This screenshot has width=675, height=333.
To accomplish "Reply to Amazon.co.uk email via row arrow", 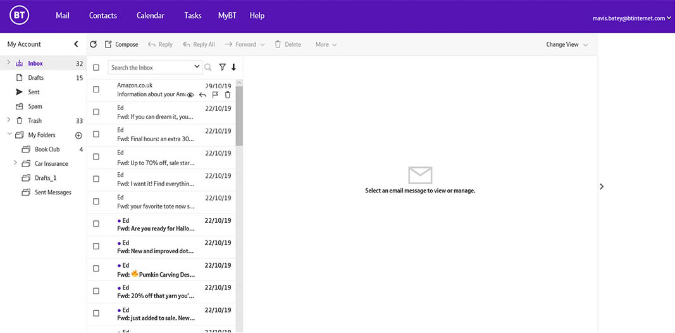I will pyautogui.click(x=202, y=95).
